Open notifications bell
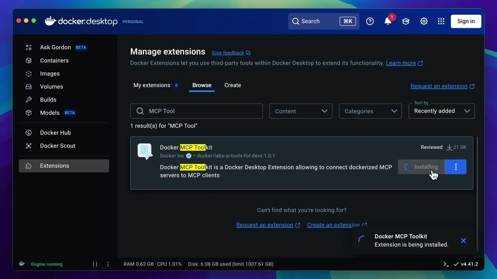497x279 pixels. pyautogui.click(x=388, y=21)
